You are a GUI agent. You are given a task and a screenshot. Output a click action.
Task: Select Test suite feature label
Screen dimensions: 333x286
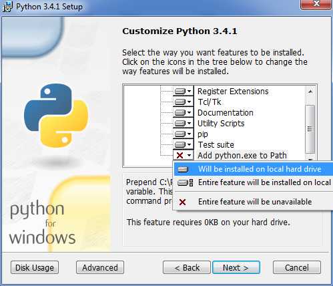tap(216, 145)
